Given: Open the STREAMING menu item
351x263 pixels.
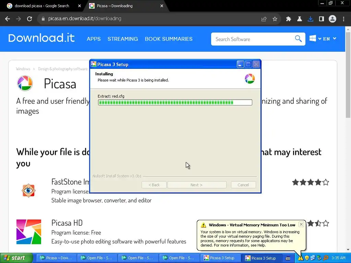Looking at the screenshot, I should click(123, 39).
